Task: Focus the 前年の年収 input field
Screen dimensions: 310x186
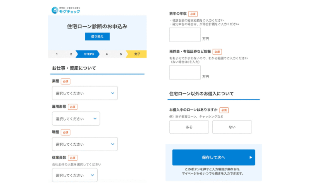Action: click(185, 34)
